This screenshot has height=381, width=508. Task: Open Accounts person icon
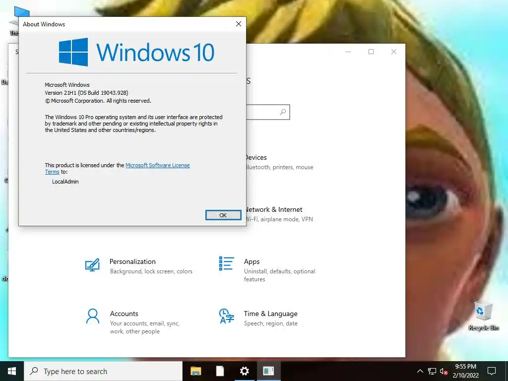pyautogui.click(x=93, y=316)
